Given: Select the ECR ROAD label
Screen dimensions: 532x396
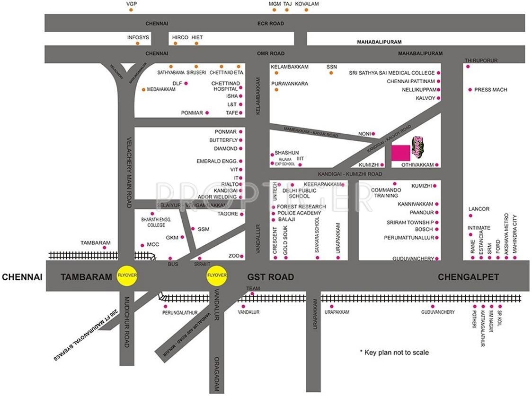Looking at the screenshot, I should (x=271, y=23).
